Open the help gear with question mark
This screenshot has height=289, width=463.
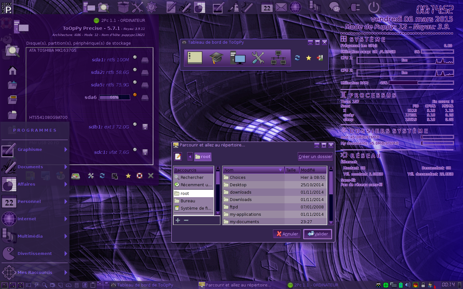pos(151,7)
